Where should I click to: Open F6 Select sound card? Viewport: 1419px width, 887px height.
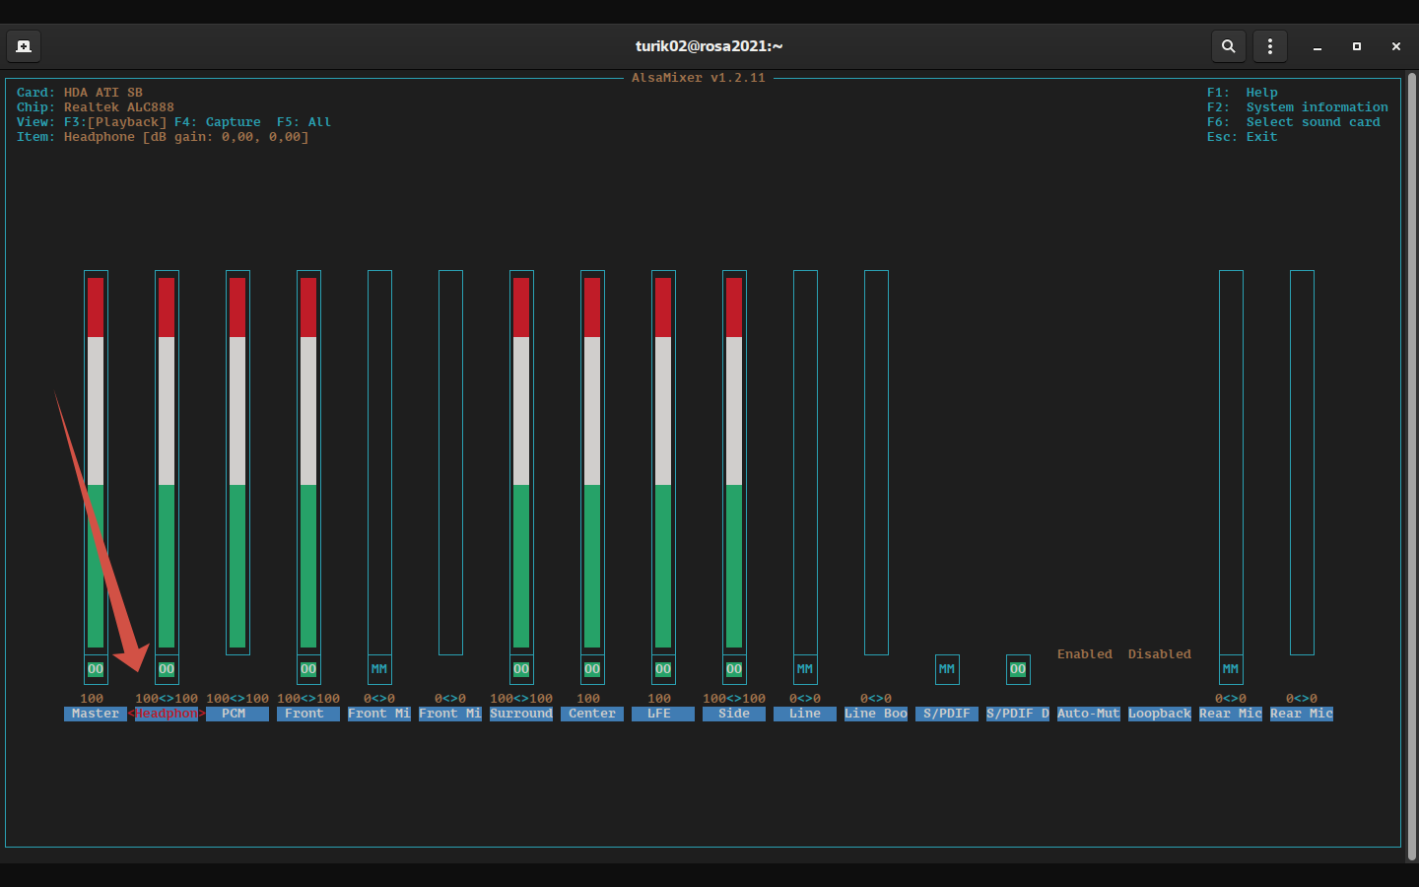tap(1313, 122)
